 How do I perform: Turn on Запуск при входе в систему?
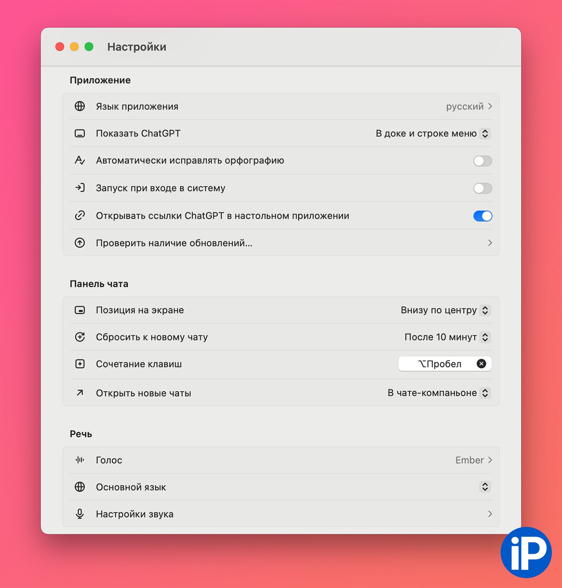click(x=483, y=188)
